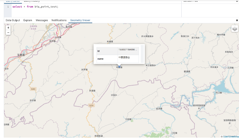Open the map layers control
The image size is (239, 139).
pos(235,29)
